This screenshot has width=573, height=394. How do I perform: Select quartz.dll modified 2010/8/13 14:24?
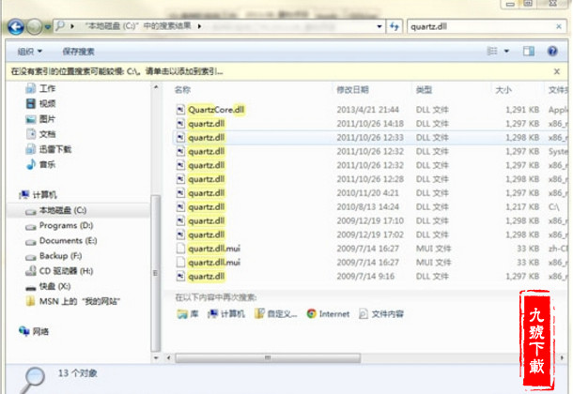pyautogui.click(x=206, y=206)
